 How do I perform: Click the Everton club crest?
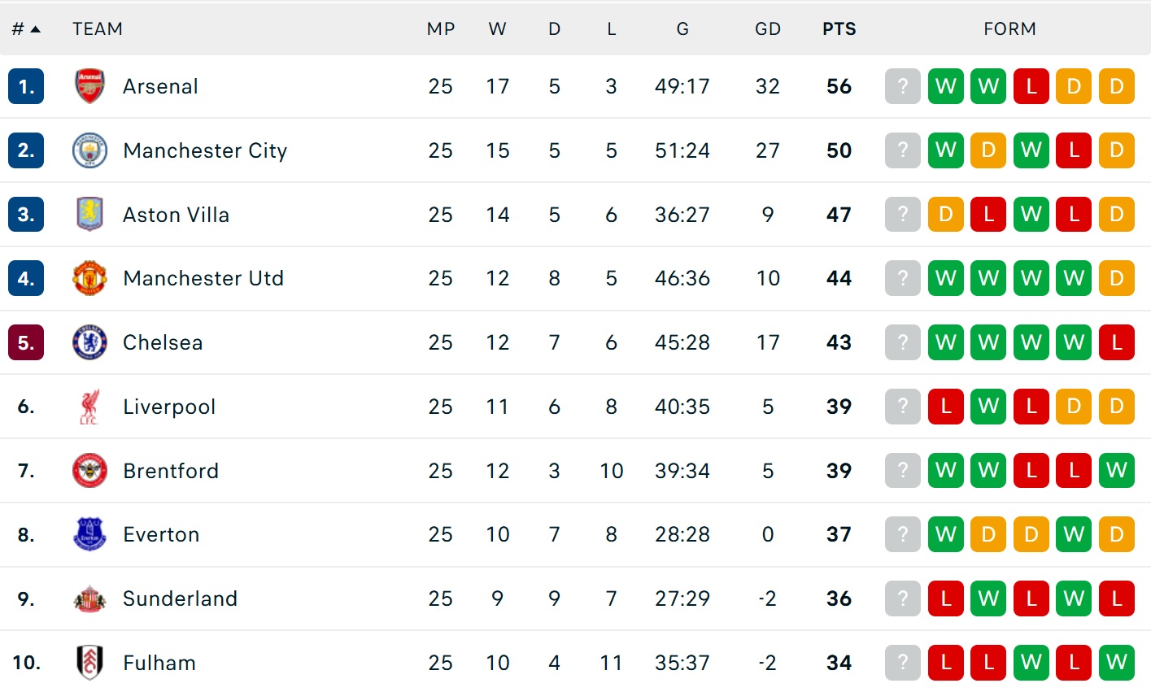(x=89, y=534)
